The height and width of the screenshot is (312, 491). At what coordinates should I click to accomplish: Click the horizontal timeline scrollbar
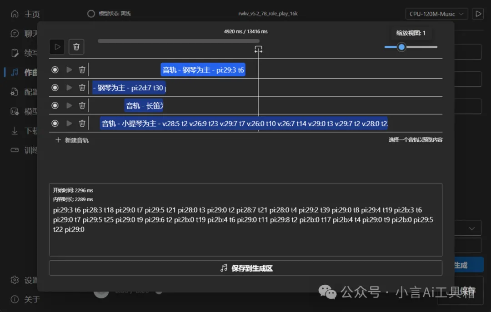pyautogui.click(x=179, y=41)
